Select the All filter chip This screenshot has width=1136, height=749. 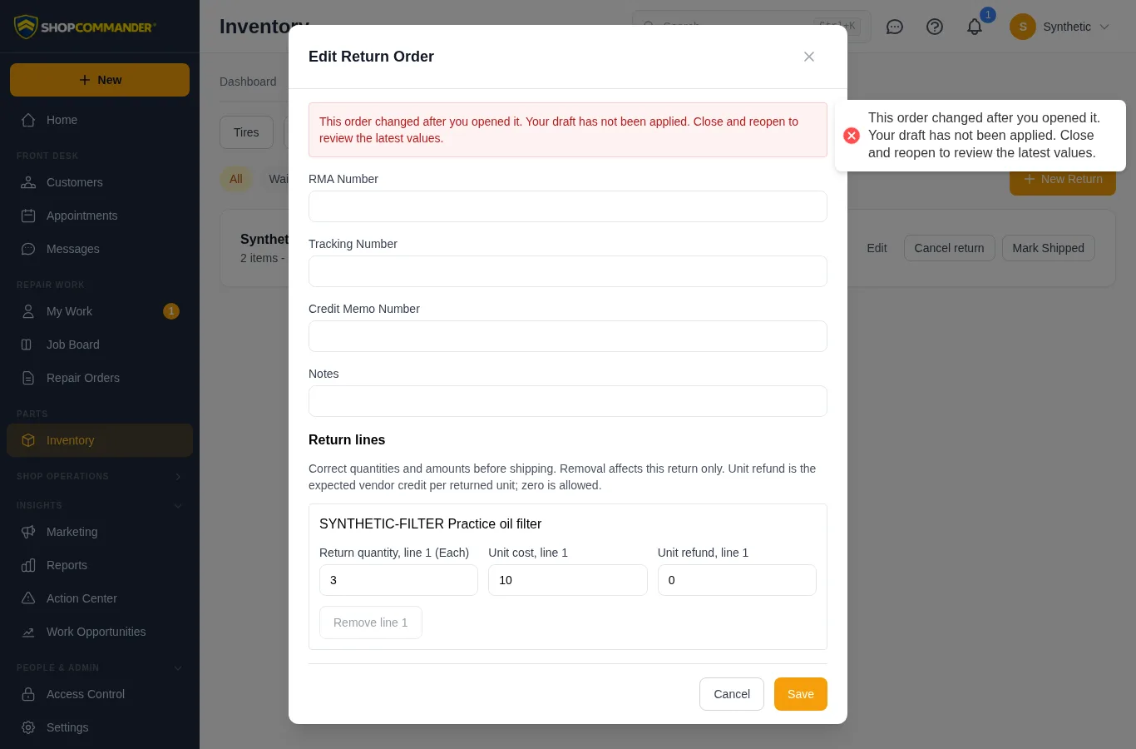tap(236, 179)
